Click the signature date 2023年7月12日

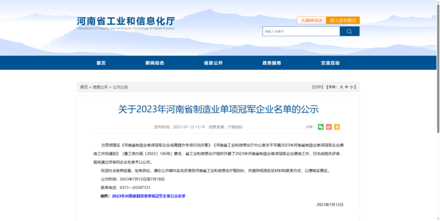pos(330,205)
